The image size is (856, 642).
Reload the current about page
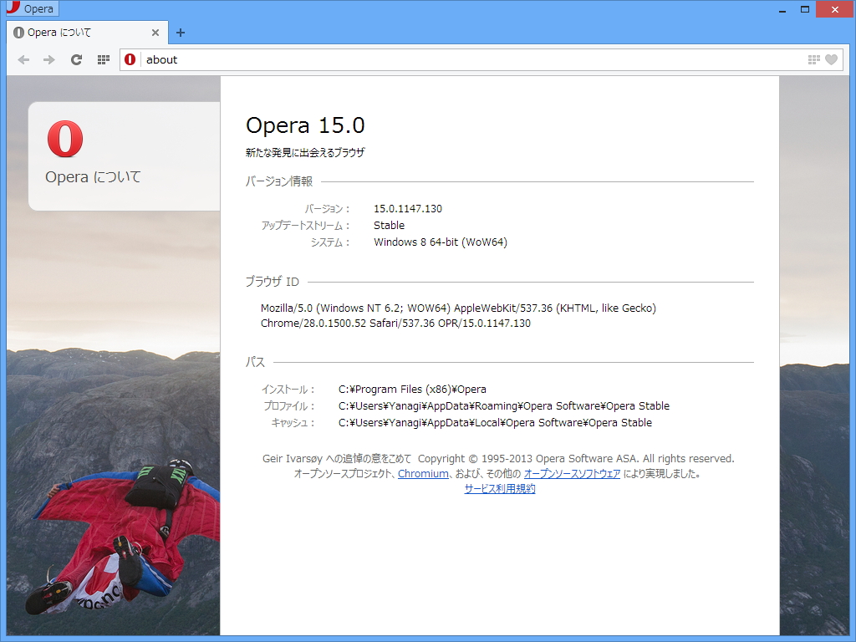(75, 59)
